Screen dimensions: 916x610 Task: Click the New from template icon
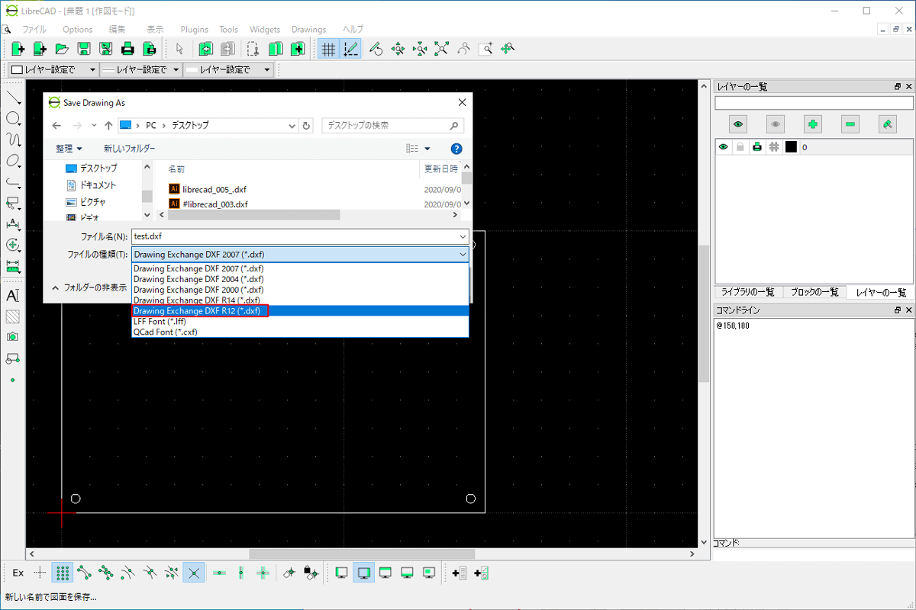(40, 49)
